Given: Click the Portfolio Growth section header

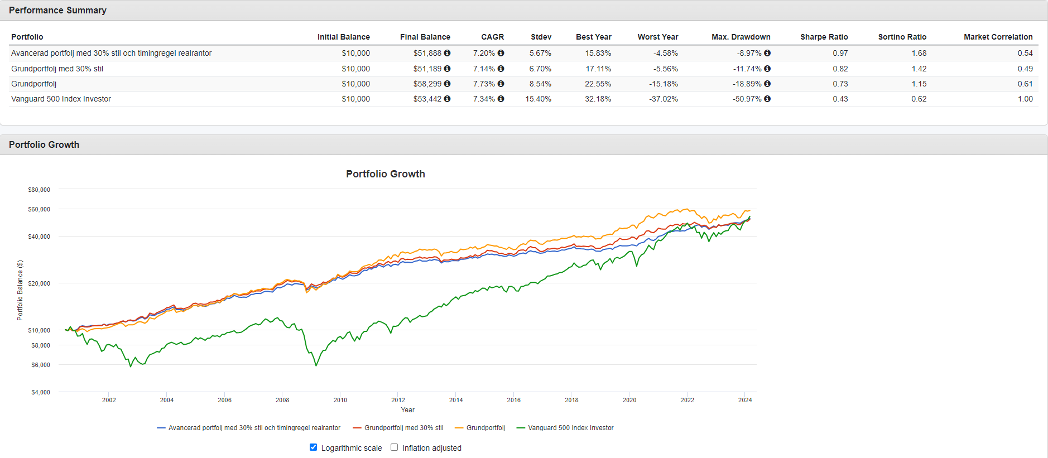Looking at the screenshot, I should [44, 144].
